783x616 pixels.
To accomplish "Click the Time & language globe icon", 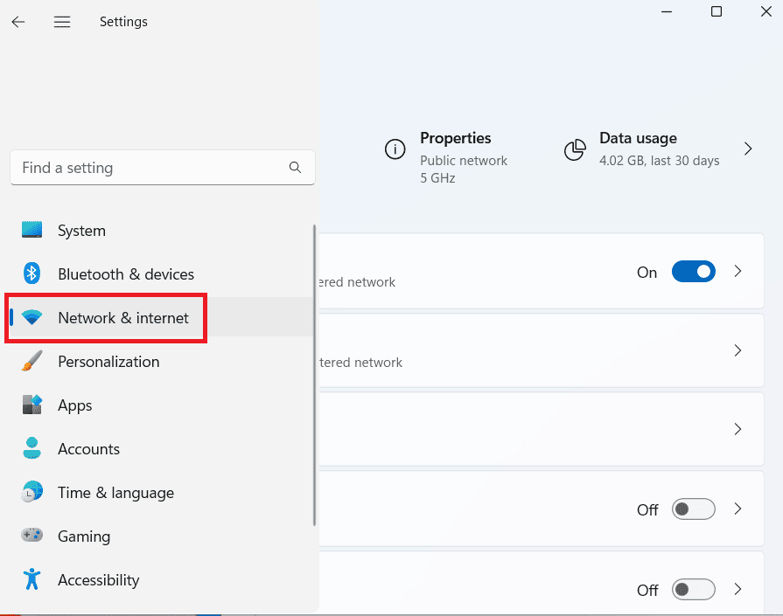I will coord(32,492).
